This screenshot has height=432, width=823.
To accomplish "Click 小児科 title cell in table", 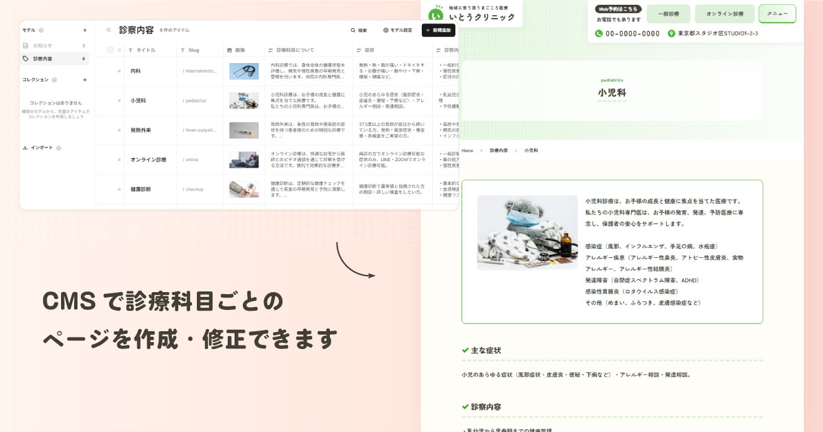I will click(x=150, y=101).
